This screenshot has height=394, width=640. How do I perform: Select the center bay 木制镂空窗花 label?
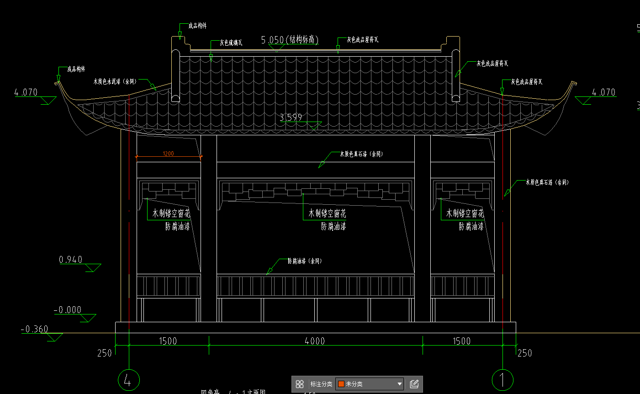[327, 213]
